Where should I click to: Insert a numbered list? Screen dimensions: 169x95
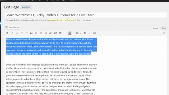click(x=26, y=33)
